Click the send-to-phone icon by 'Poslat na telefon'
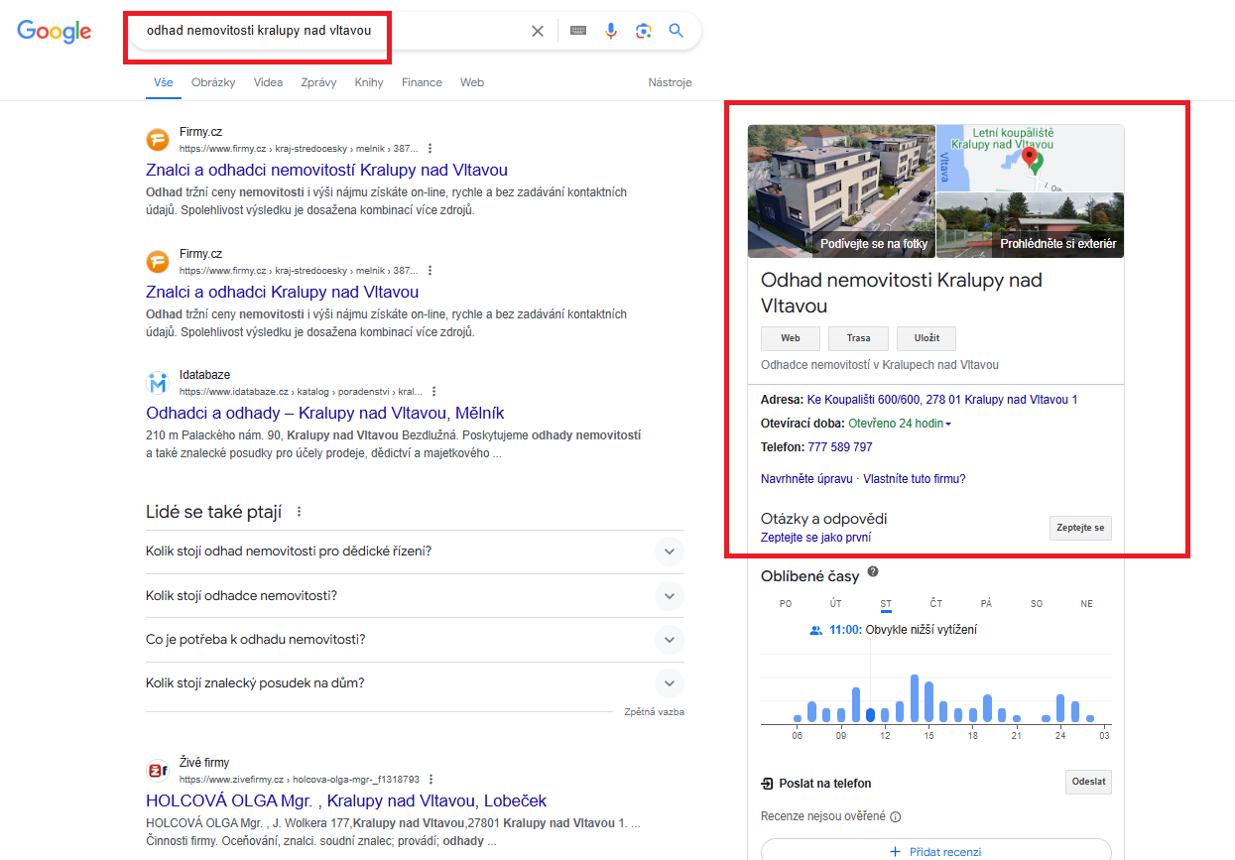 767,784
